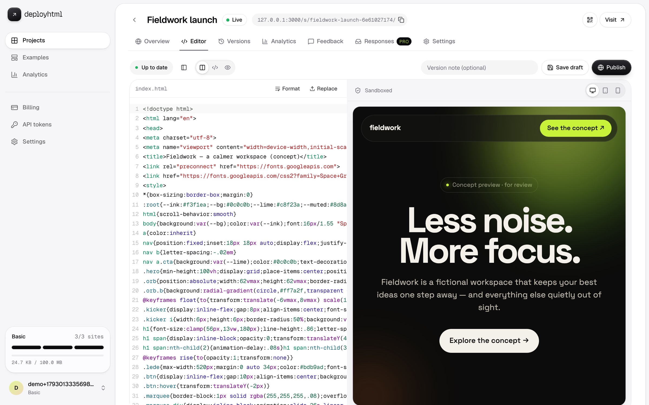
Task: Click See the concept in preview
Action: pyautogui.click(x=575, y=128)
